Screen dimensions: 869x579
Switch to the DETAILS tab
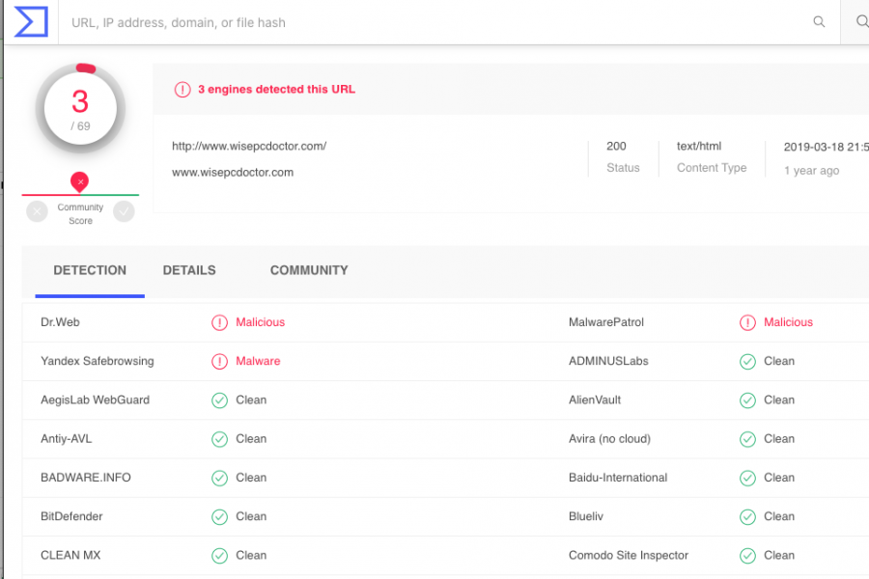pos(189,270)
